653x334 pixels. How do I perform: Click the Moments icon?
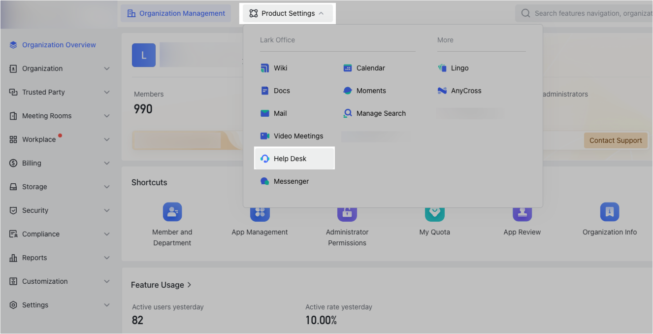348,91
